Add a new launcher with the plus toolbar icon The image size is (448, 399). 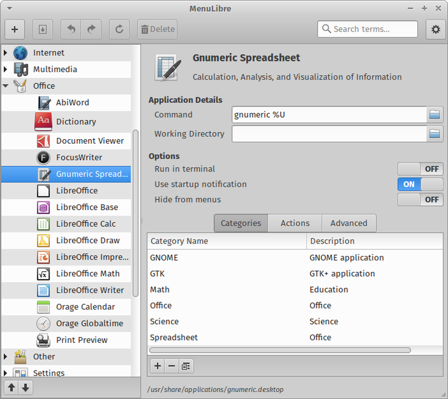click(x=15, y=29)
